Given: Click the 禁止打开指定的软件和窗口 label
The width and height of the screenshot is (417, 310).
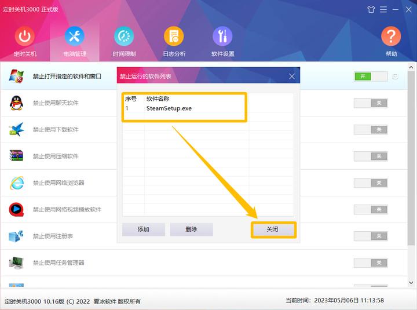Looking at the screenshot, I should [x=67, y=76].
